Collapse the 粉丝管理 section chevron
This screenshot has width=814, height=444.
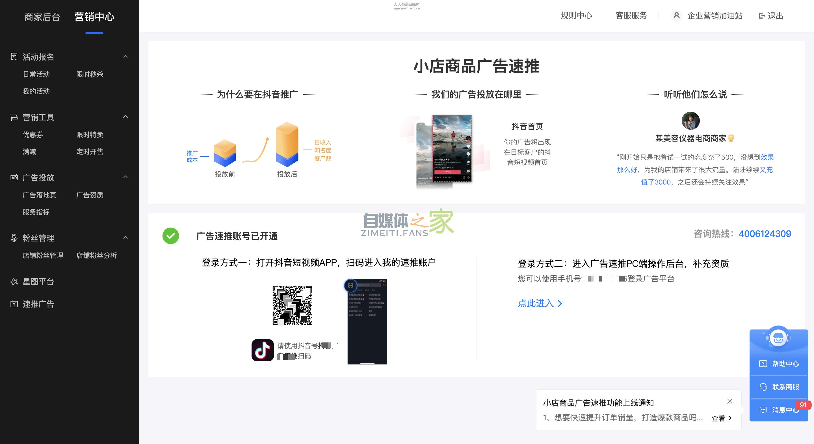[125, 238]
